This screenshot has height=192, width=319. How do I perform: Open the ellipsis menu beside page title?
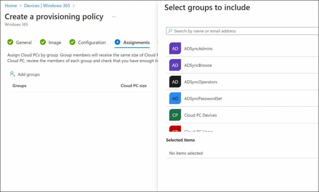pyautogui.click(x=114, y=17)
